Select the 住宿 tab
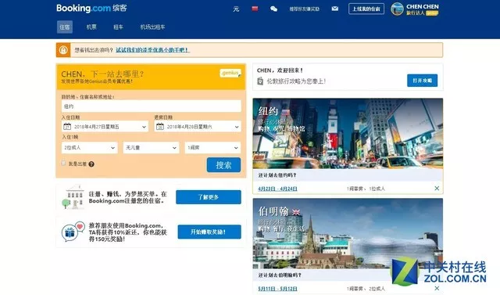The height and width of the screenshot is (295, 500). click(x=65, y=27)
